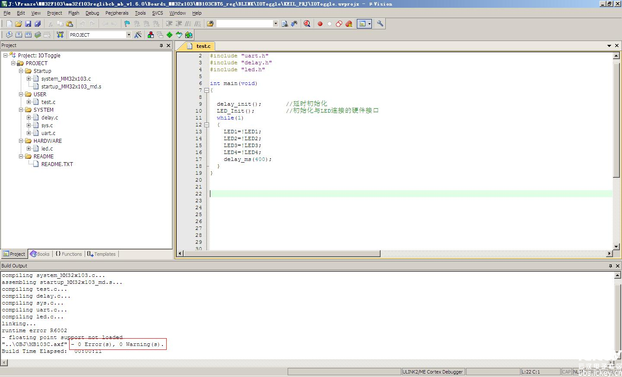Close the Build Output panel
622x377 pixels.
pos(618,266)
